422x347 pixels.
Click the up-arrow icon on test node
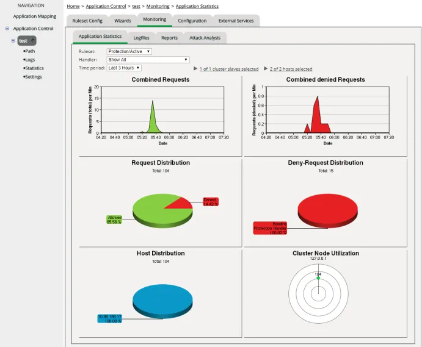coord(32,40)
